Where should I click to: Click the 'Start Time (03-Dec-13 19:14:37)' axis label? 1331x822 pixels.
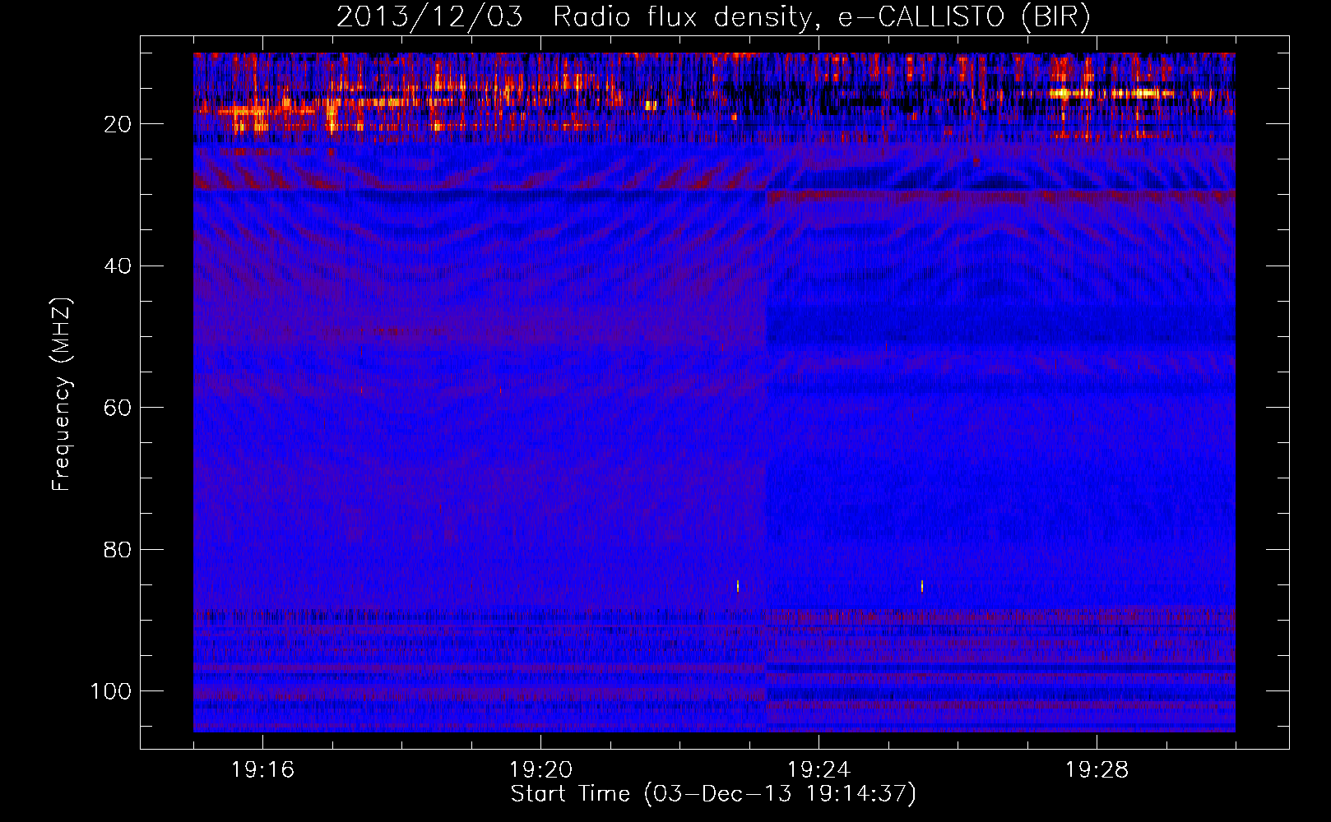point(713,794)
